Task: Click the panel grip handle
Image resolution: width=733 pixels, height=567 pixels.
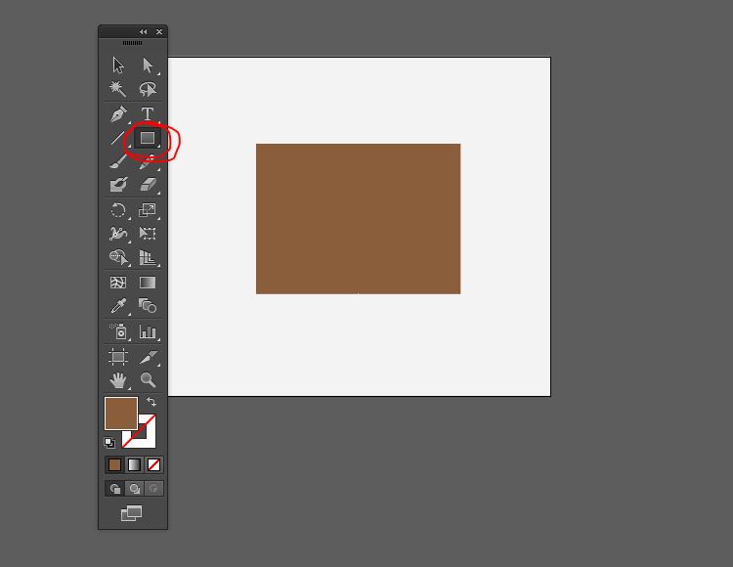Action: coord(132,43)
